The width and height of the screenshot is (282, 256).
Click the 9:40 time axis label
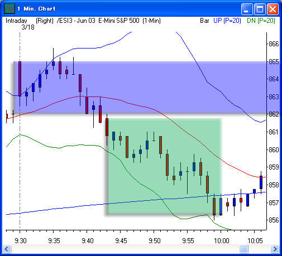pos(88,241)
